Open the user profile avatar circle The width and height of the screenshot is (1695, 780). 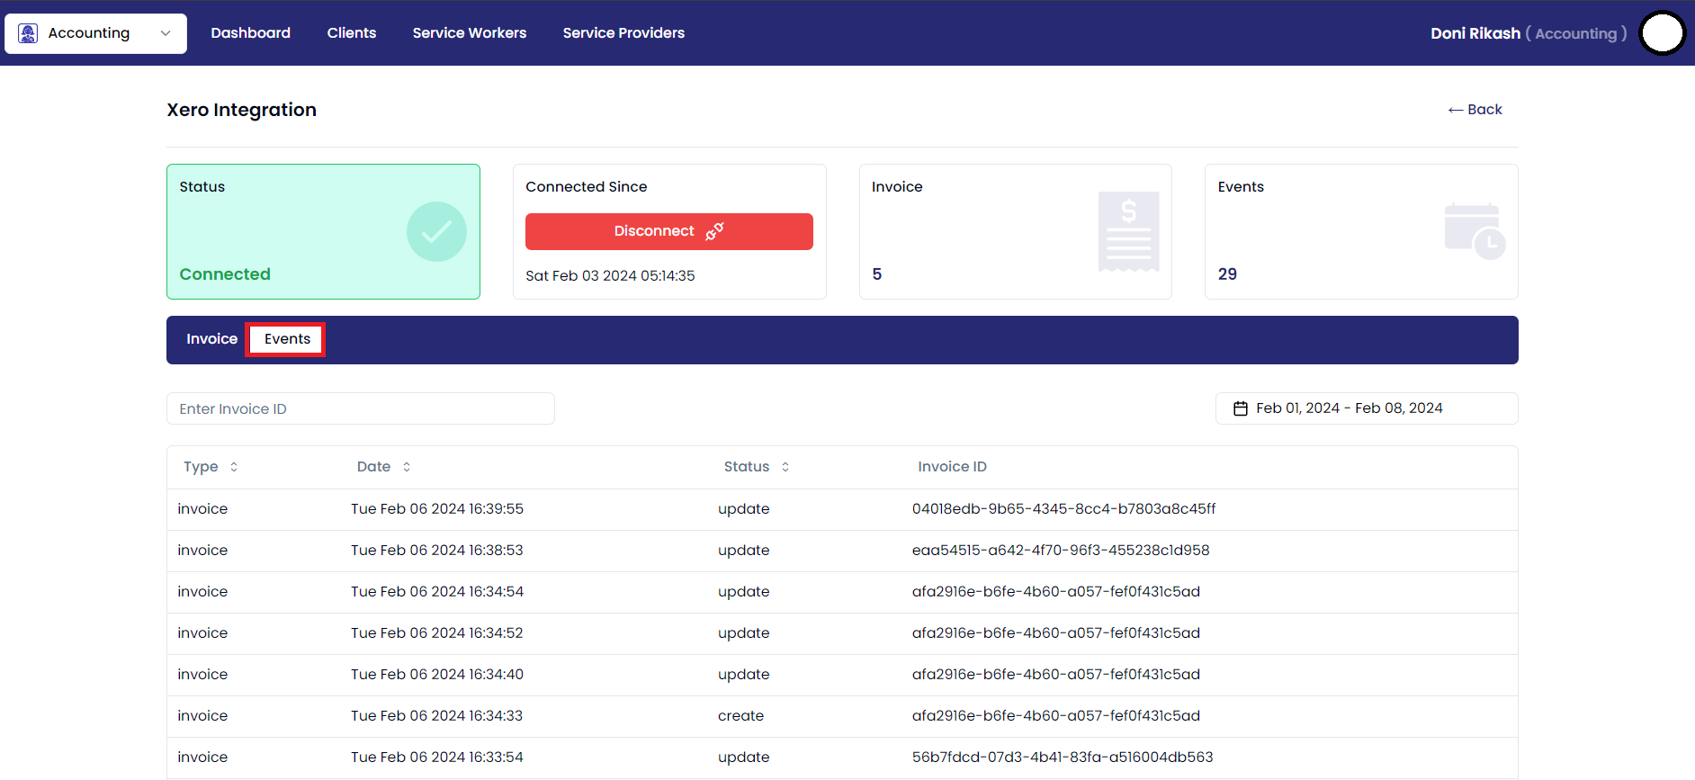tap(1662, 33)
